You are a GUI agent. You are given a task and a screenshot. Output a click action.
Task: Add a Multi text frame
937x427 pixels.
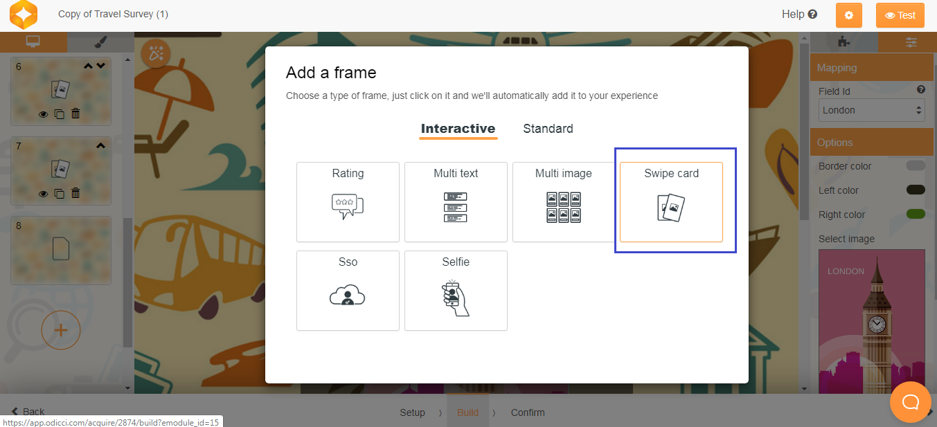coord(456,201)
